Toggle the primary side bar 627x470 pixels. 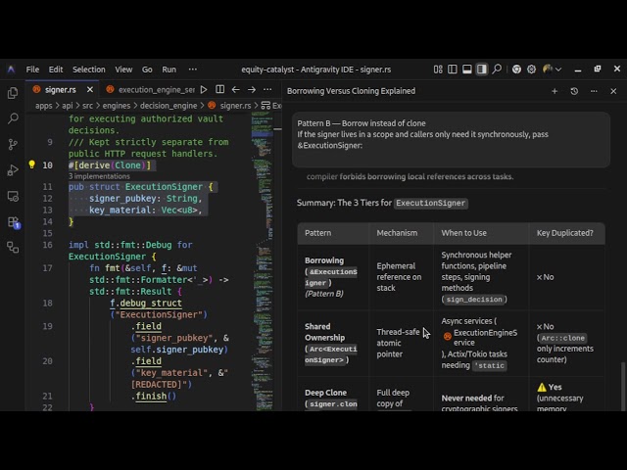point(453,70)
